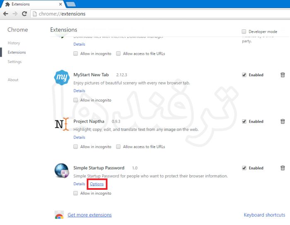Viewport: 290px width, 225px height.
Task: Open Details for Internet Download Manager extension
Action: [x=79, y=44]
